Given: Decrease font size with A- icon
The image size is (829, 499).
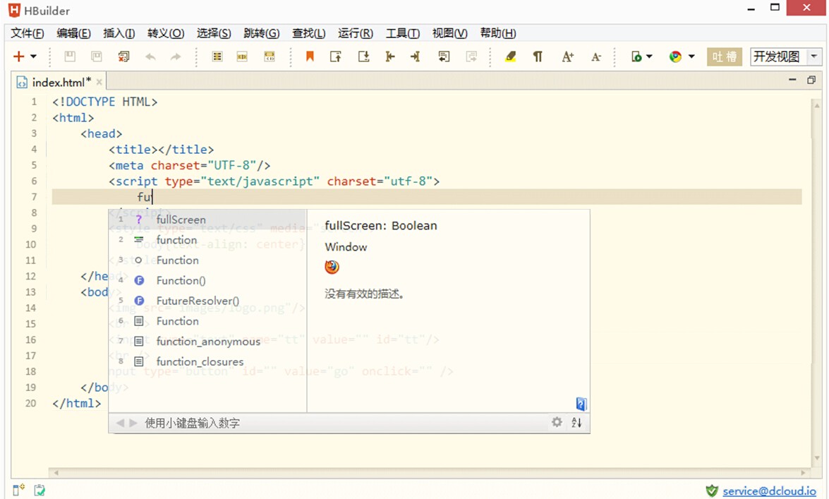Looking at the screenshot, I should [x=596, y=56].
